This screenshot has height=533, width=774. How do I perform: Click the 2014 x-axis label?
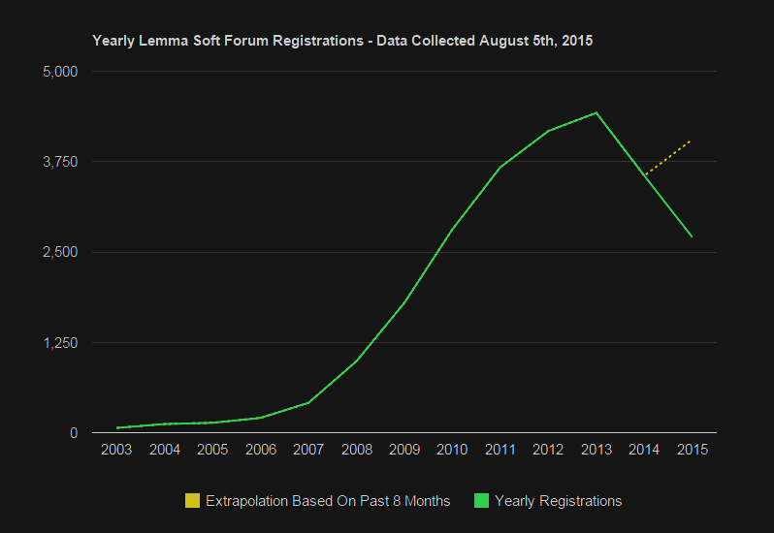(644, 450)
